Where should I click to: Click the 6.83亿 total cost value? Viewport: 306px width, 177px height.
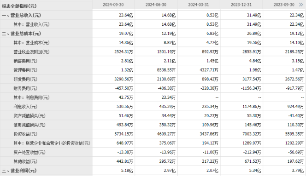click(x=212, y=34)
